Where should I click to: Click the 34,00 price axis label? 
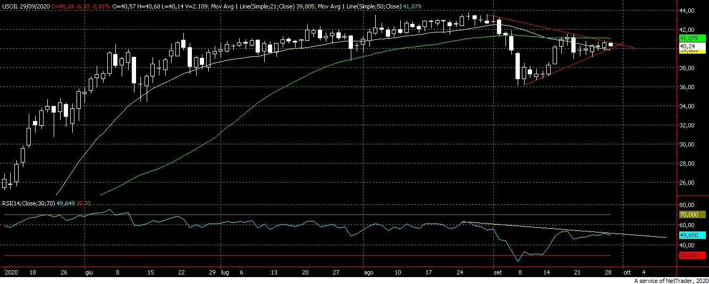[687, 106]
